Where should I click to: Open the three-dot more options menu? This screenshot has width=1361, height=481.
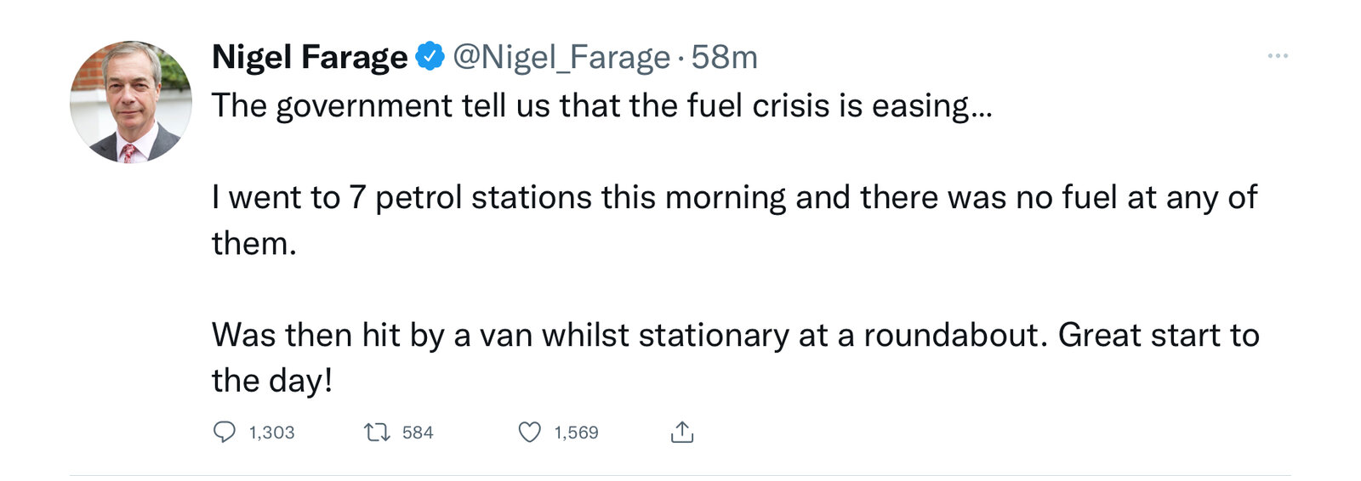(x=1277, y=56)
